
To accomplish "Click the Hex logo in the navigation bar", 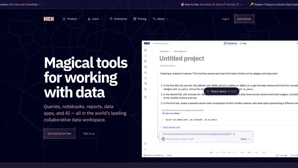I will tap(49, 19).
